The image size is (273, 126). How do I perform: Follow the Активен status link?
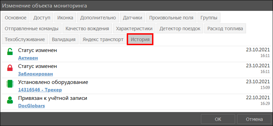[28, 58]
